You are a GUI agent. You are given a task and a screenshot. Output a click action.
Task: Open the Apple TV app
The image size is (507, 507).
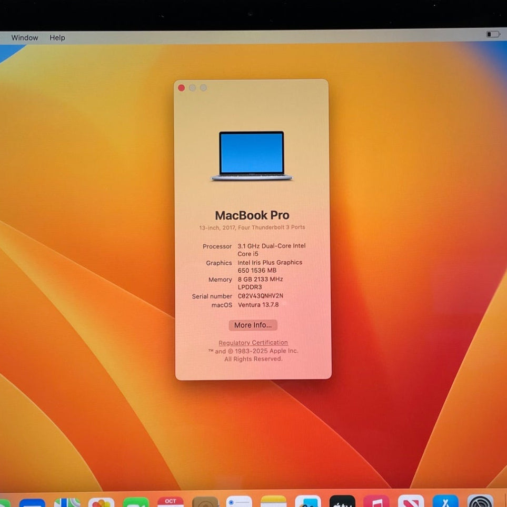(x=342, y=502)
